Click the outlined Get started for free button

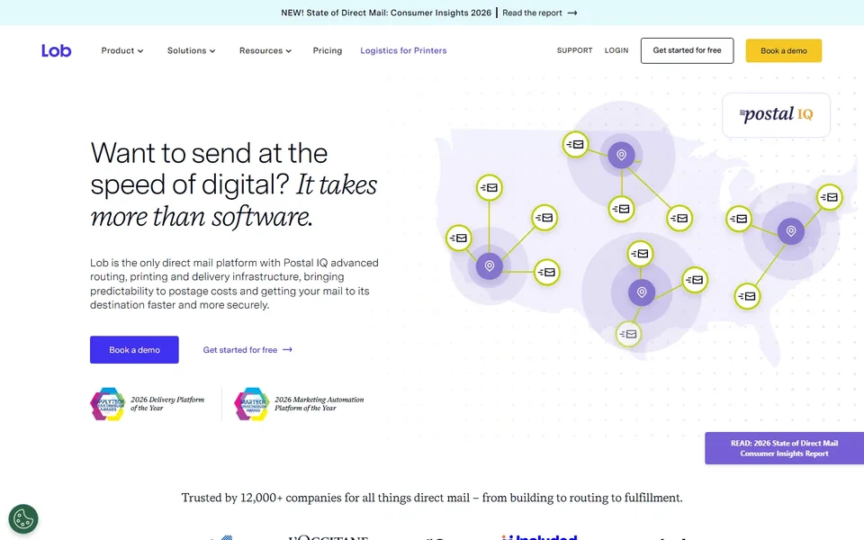687,50
